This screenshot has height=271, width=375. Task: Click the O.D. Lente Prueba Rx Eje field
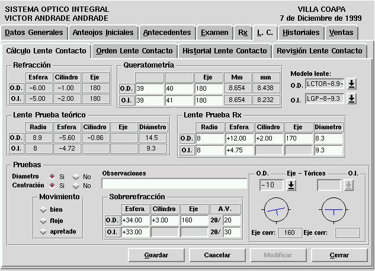298,138
